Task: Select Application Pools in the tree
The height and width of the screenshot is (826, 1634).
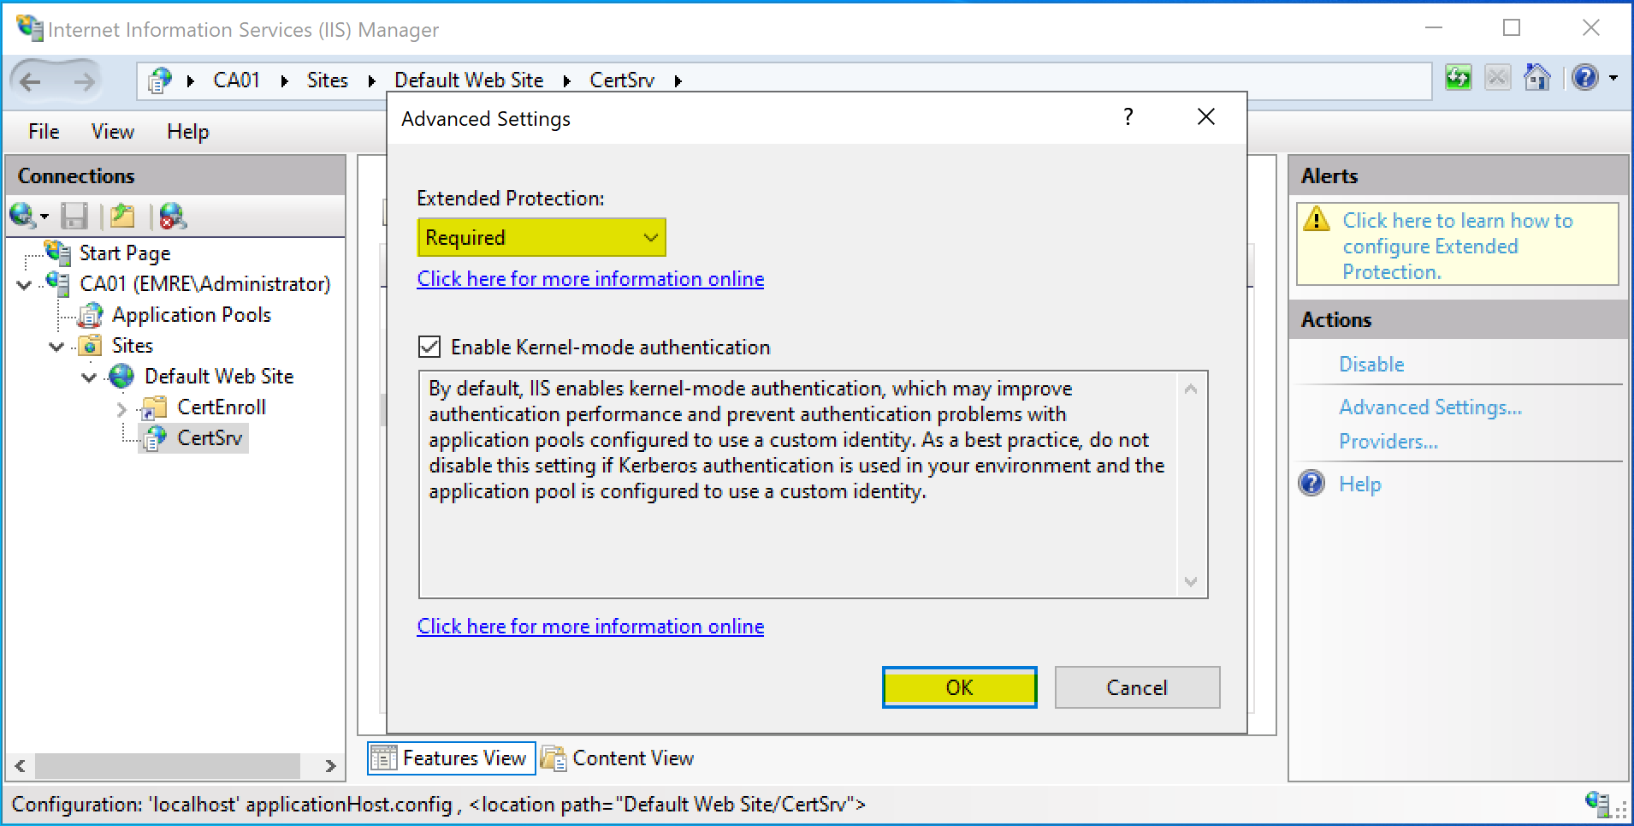Action: pyautogui.click(x=192, y=315)
